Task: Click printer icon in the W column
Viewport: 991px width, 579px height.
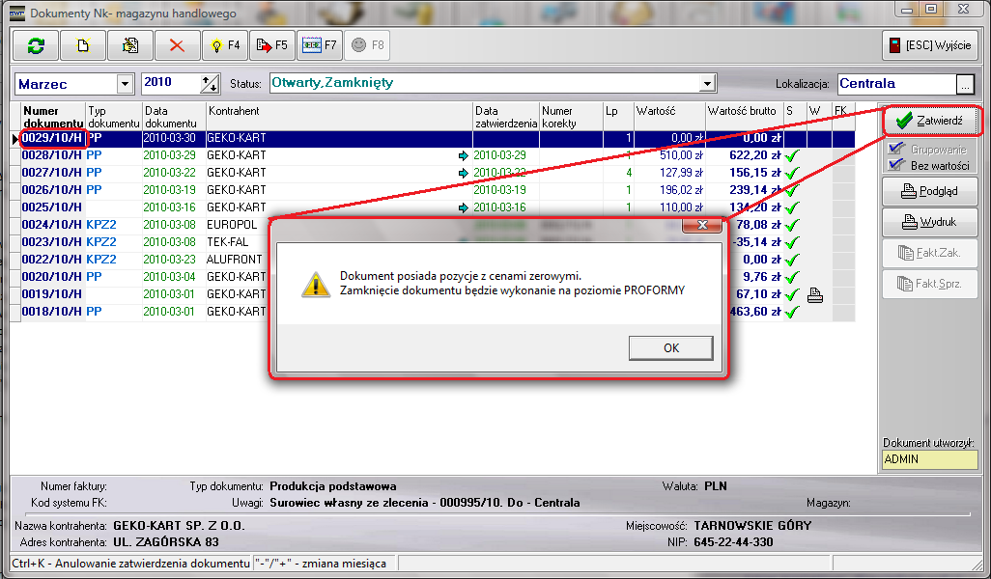Action: (814, 295)
